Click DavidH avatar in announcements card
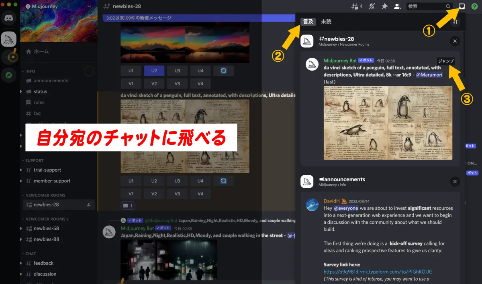 (x=312, y=205)
